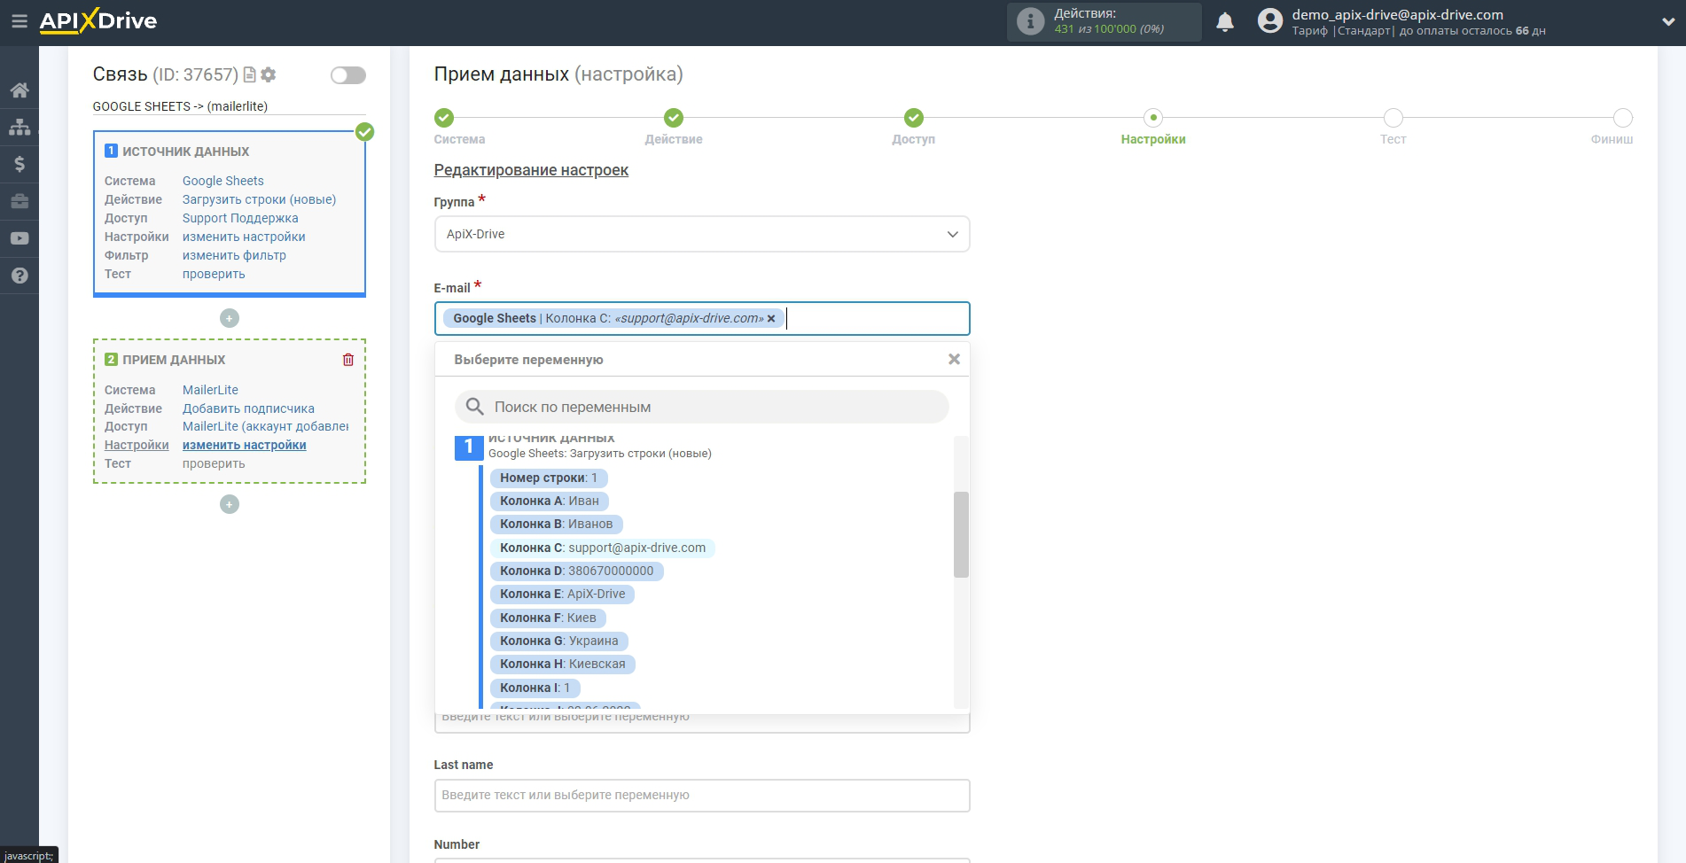Viewport: 1686px width, 863px height.
Task: Go to the Настройки step
Action: point(1153,118)
